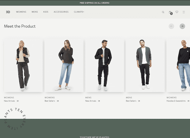Screen dimensions: 190x138
Task: Click the tentree logo in header
Action: (8, 12)
